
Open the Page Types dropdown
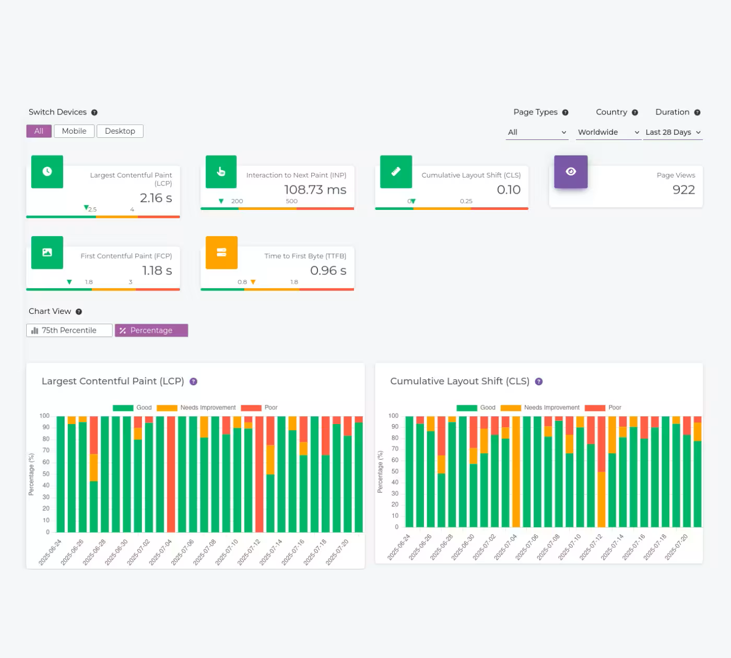point(537,132)
